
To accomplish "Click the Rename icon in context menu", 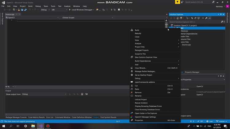I will point(132,96).
